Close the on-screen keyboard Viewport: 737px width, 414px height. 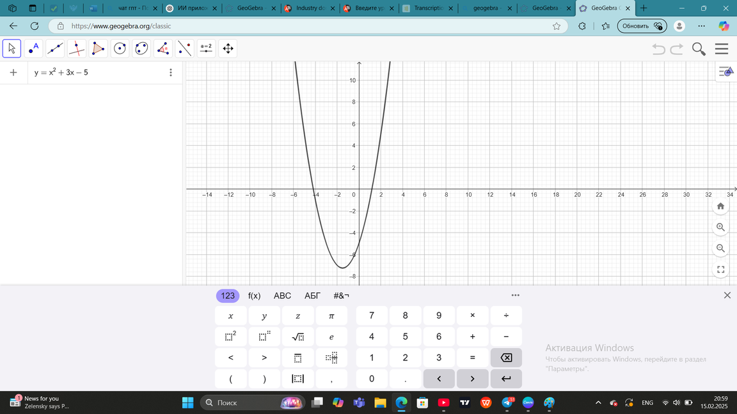click(727, 295)
